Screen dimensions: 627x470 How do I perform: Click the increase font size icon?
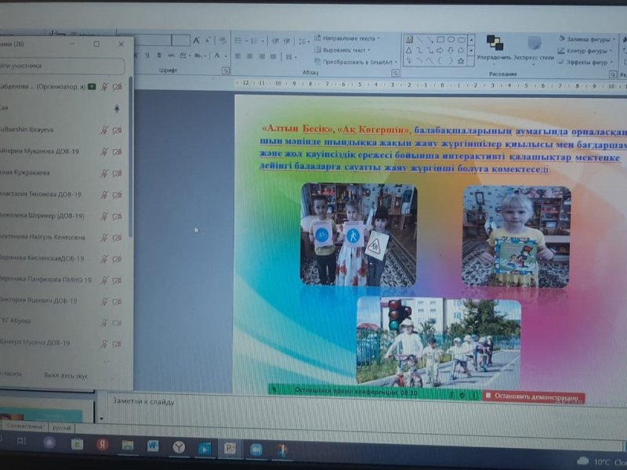coord(197,40)
